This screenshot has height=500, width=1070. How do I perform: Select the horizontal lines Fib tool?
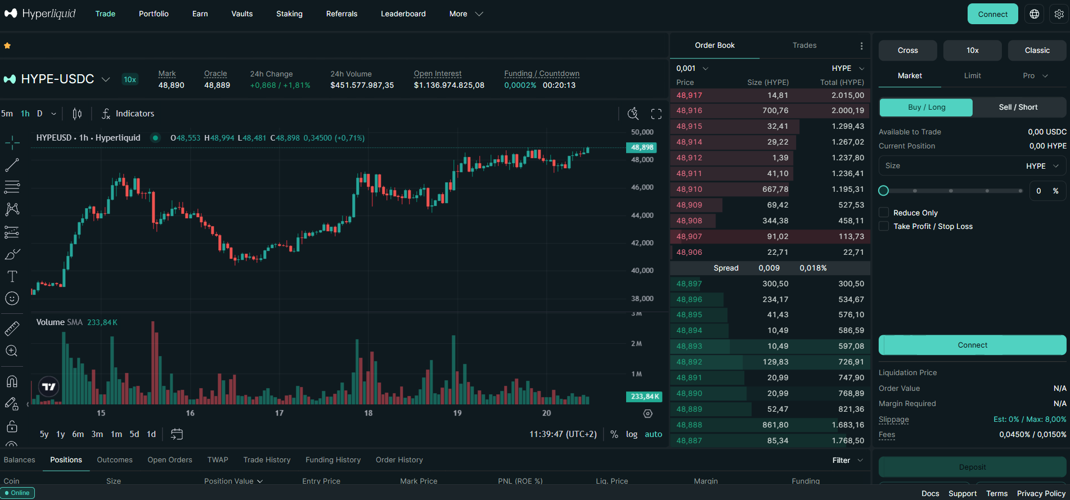pos(12,187)
